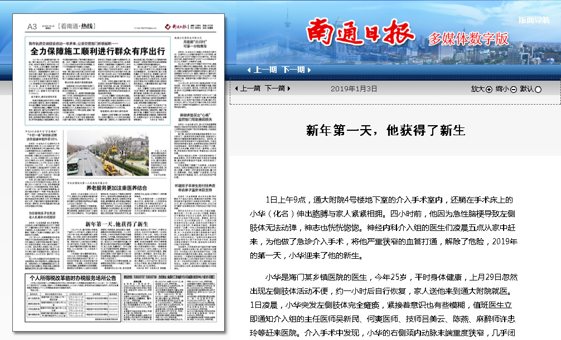Open headline 全力保障施工顺利进行群众有序出行 on page

point(97,50)
